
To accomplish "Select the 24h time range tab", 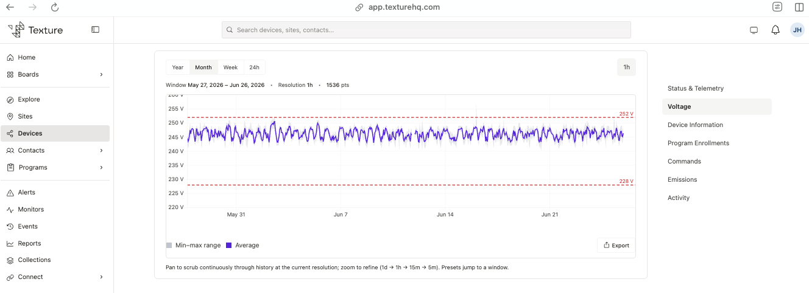I will pyautogui.click(x=254, y=67).
